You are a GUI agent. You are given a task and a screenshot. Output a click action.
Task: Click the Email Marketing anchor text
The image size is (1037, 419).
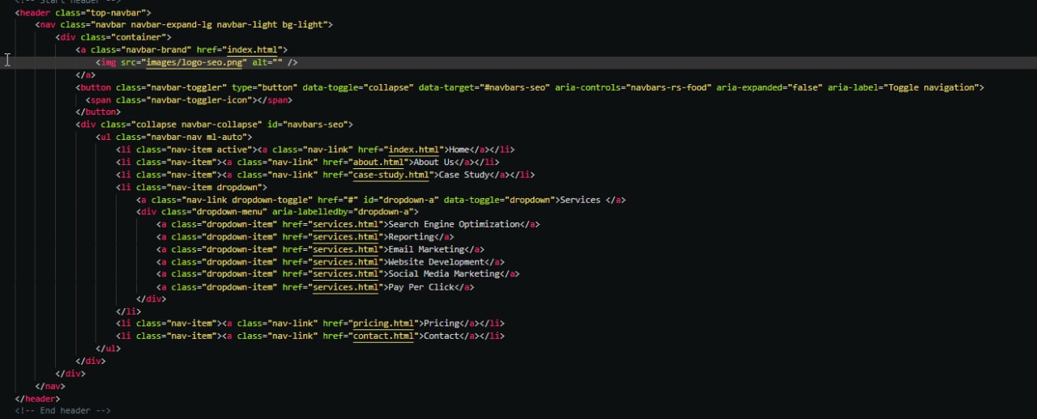coord(426,249)
